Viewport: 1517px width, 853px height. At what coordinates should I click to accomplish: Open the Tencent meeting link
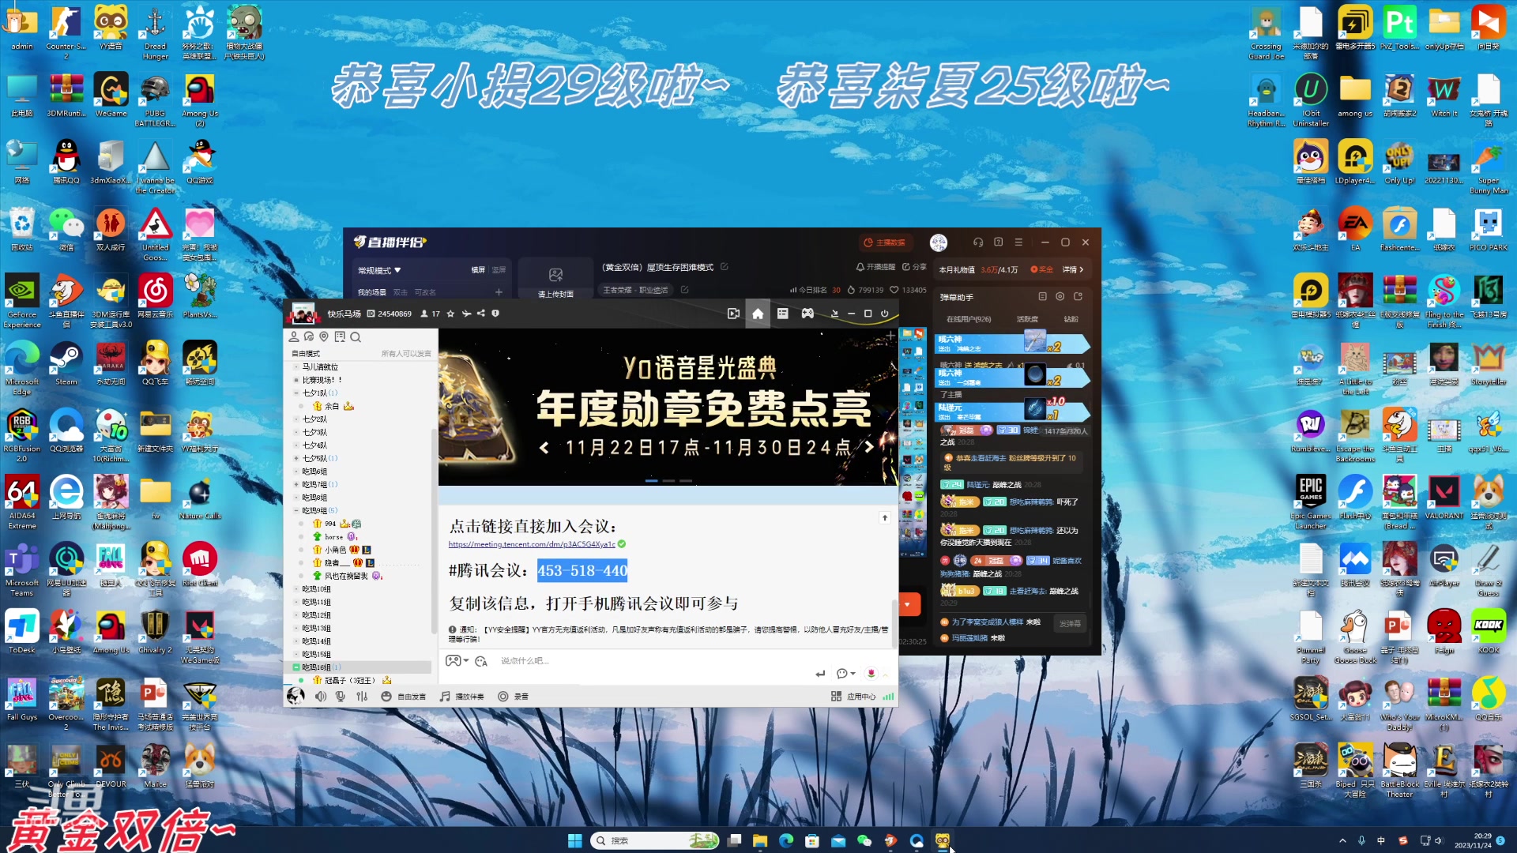[532, 544]
